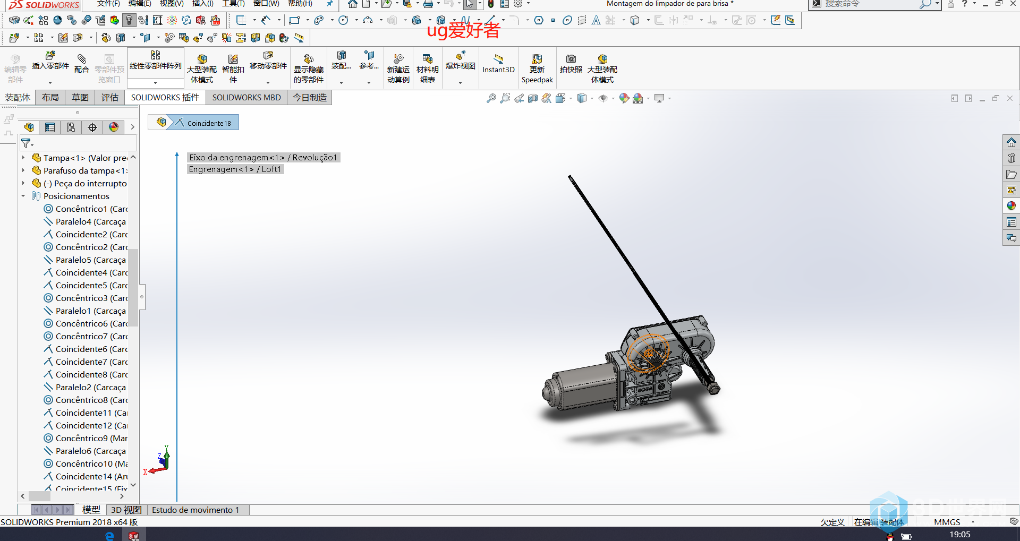The width and height of the screenshot is (1020, 541).
Task: Open Appearances color ball tab in task pane
Action: tap(1011, 206)
